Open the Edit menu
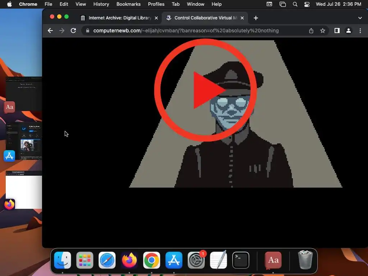Viewport: 368px width, 276px height. 64,4
